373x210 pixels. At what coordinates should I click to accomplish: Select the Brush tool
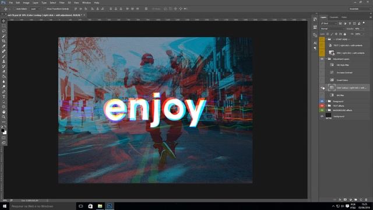pyautogui.click(x=3, y=56)
